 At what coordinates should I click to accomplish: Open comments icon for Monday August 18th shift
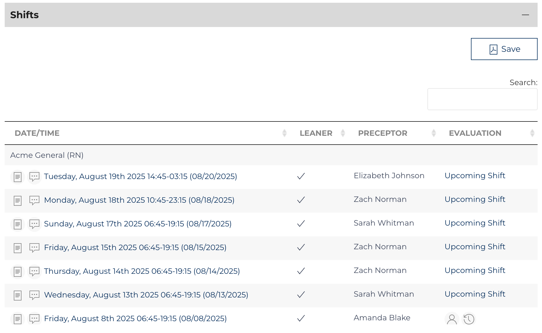(x=34, y=200)
